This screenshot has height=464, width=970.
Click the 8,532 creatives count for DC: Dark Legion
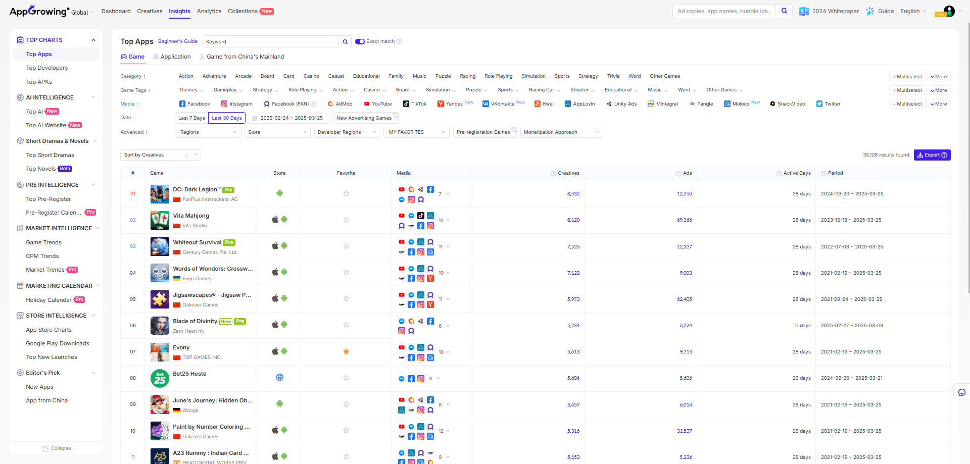573,194
